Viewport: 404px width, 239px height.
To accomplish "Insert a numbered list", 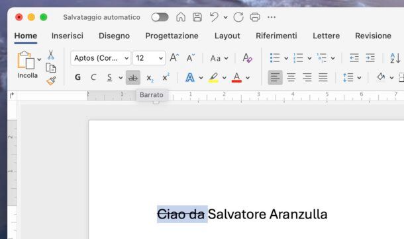I will pos(298,58).
